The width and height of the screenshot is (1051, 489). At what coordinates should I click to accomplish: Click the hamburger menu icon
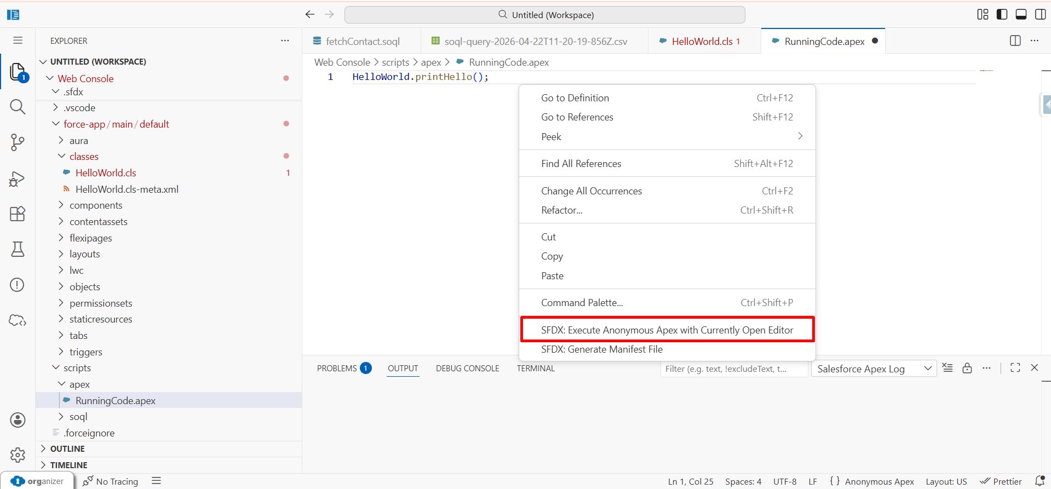tap(18, 41)
